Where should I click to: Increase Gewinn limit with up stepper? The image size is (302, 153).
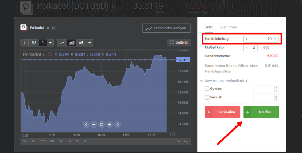click(277, 87)
